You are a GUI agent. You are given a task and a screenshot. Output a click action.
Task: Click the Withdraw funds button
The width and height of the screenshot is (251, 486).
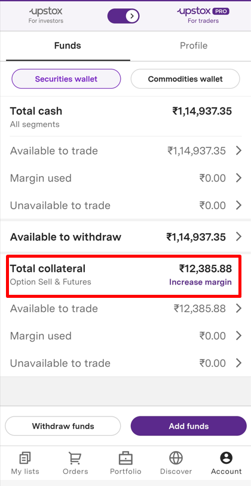pos(63,426)
